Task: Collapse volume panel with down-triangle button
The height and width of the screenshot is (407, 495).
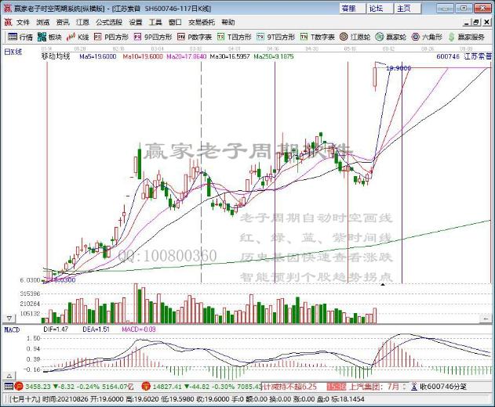Action: click(x=9, y=319)
